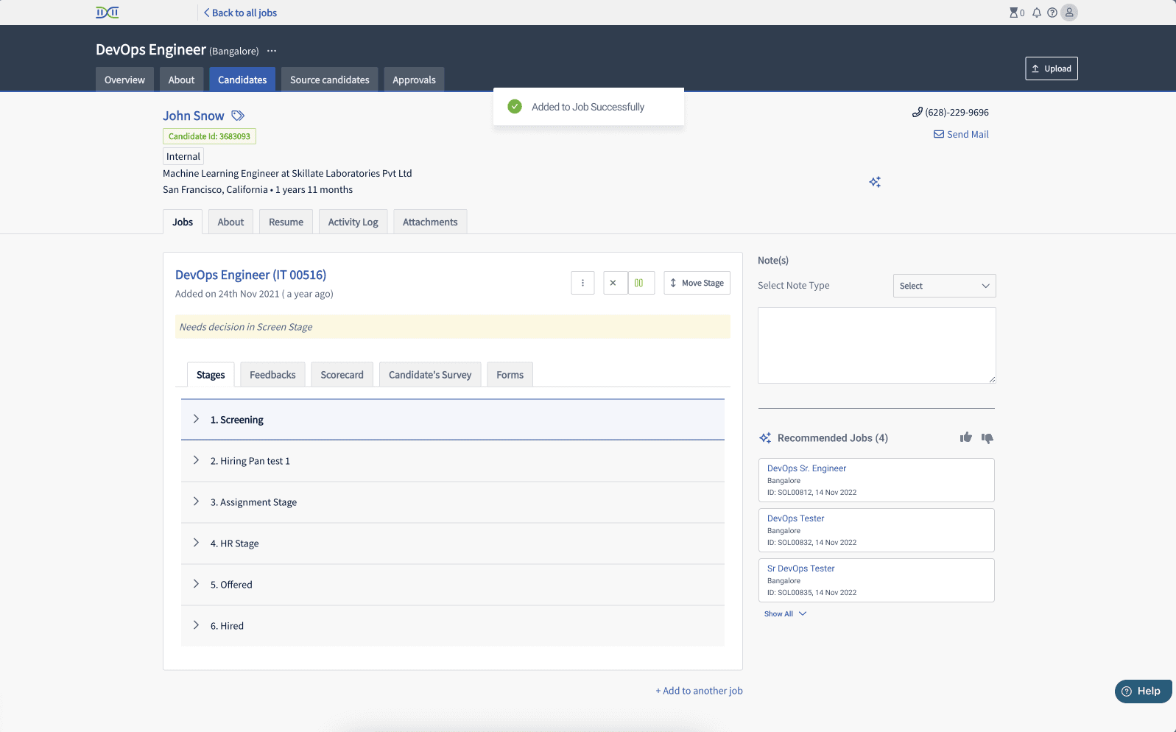Click the Candidate Id: 3683093 badge
Viewport: 1176px width, 732px height.
tap(209, 136)
